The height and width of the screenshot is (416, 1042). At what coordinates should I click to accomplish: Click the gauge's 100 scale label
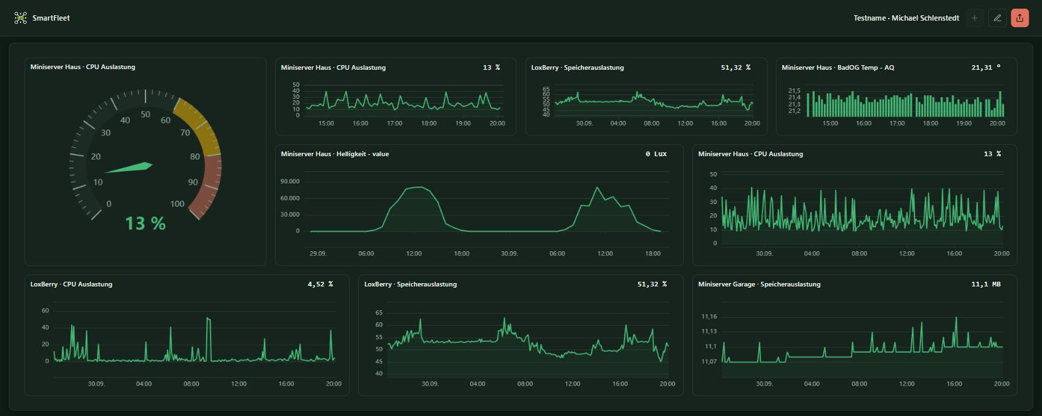[x=177, y=204]
